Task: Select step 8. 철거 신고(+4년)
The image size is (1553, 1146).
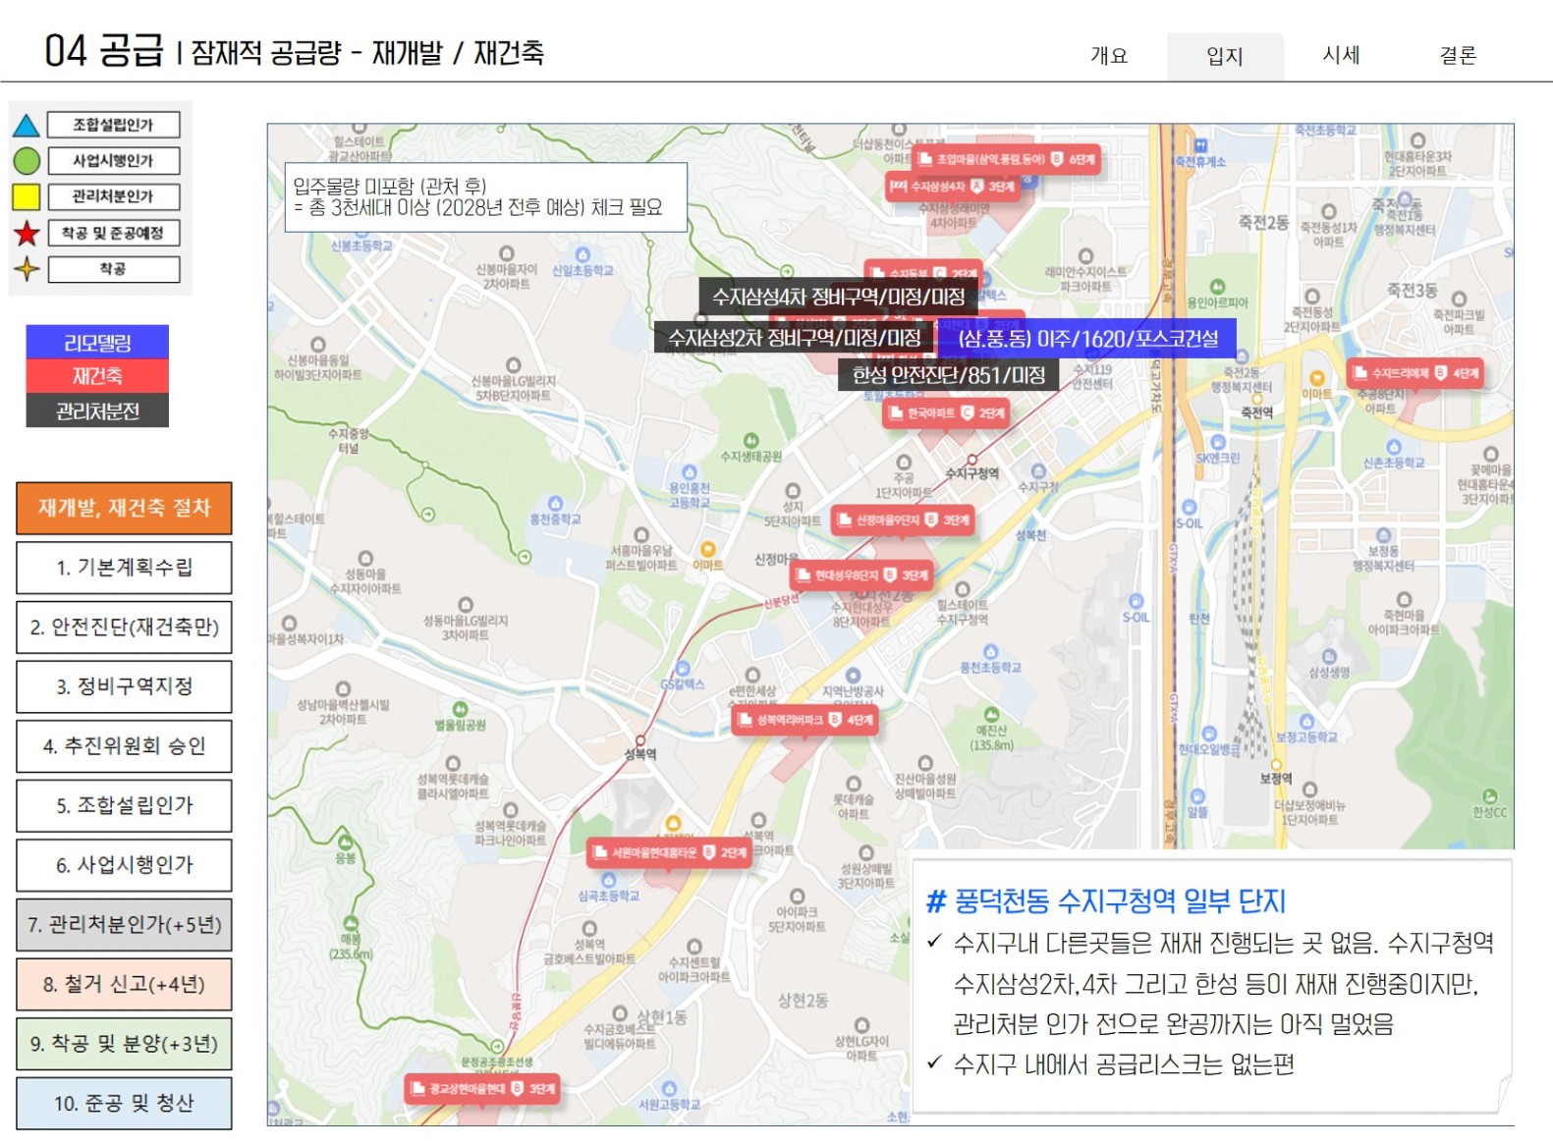Action: (124, 985)
